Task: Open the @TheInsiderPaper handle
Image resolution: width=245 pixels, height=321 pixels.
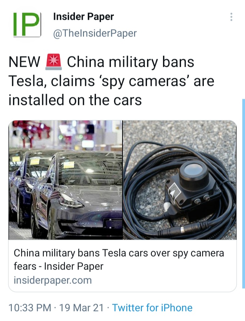Action: click(x=95, y=33)
